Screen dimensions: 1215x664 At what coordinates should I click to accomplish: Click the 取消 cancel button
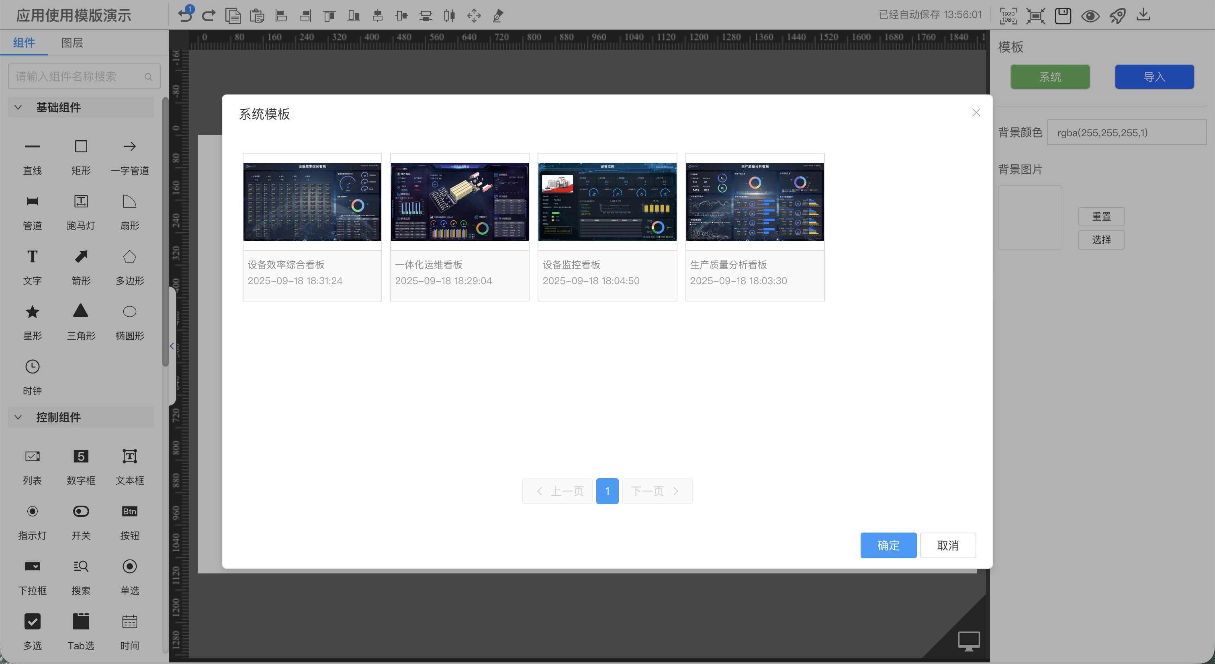click(x=947, y=545)
